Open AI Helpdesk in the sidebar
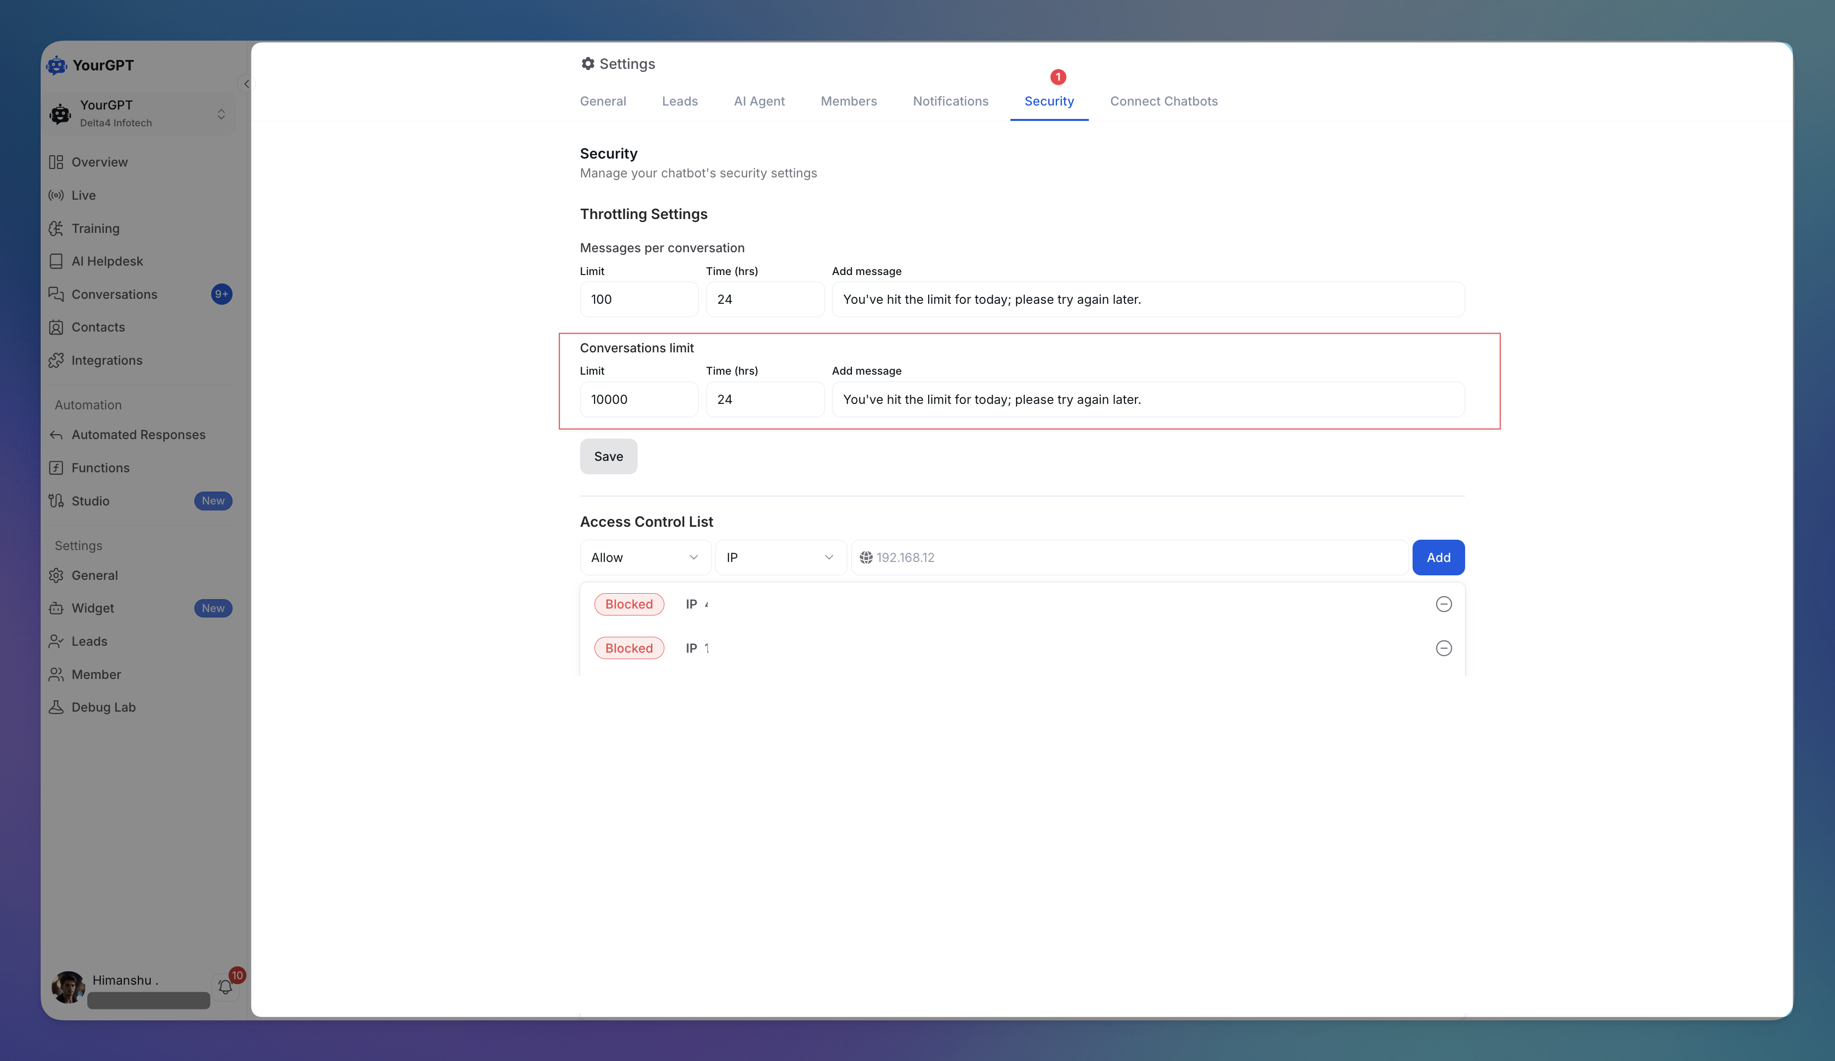This screenshot has height=1061, width=1835. pyautogui.click(x=107, y=261)
